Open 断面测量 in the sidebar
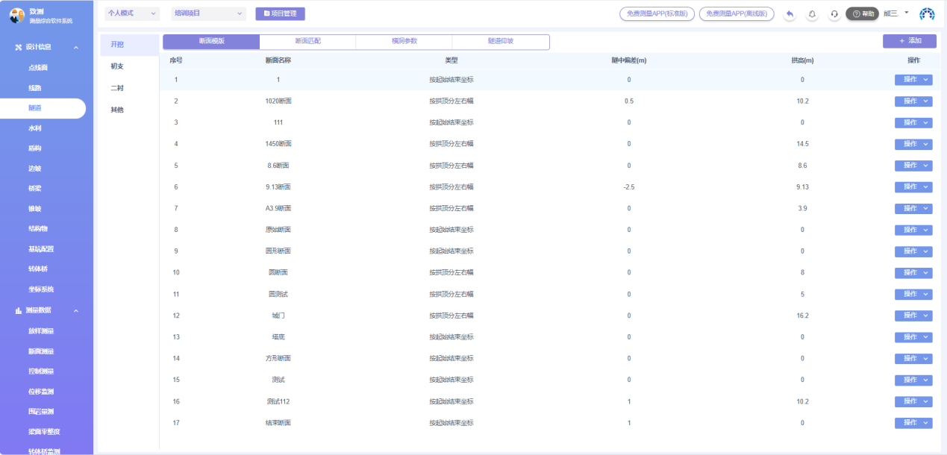 tap(41, 351)
